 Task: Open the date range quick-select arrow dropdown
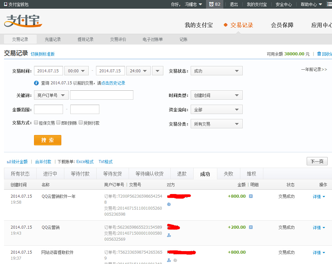pos(158,71)
